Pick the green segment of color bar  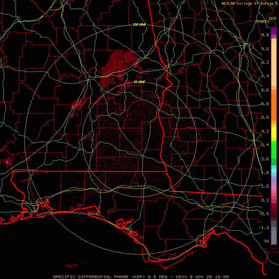(x=274, y=150)
